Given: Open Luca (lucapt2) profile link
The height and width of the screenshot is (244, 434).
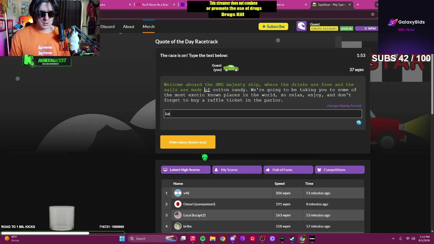Looking at the screenshot, I should point(194,215).
